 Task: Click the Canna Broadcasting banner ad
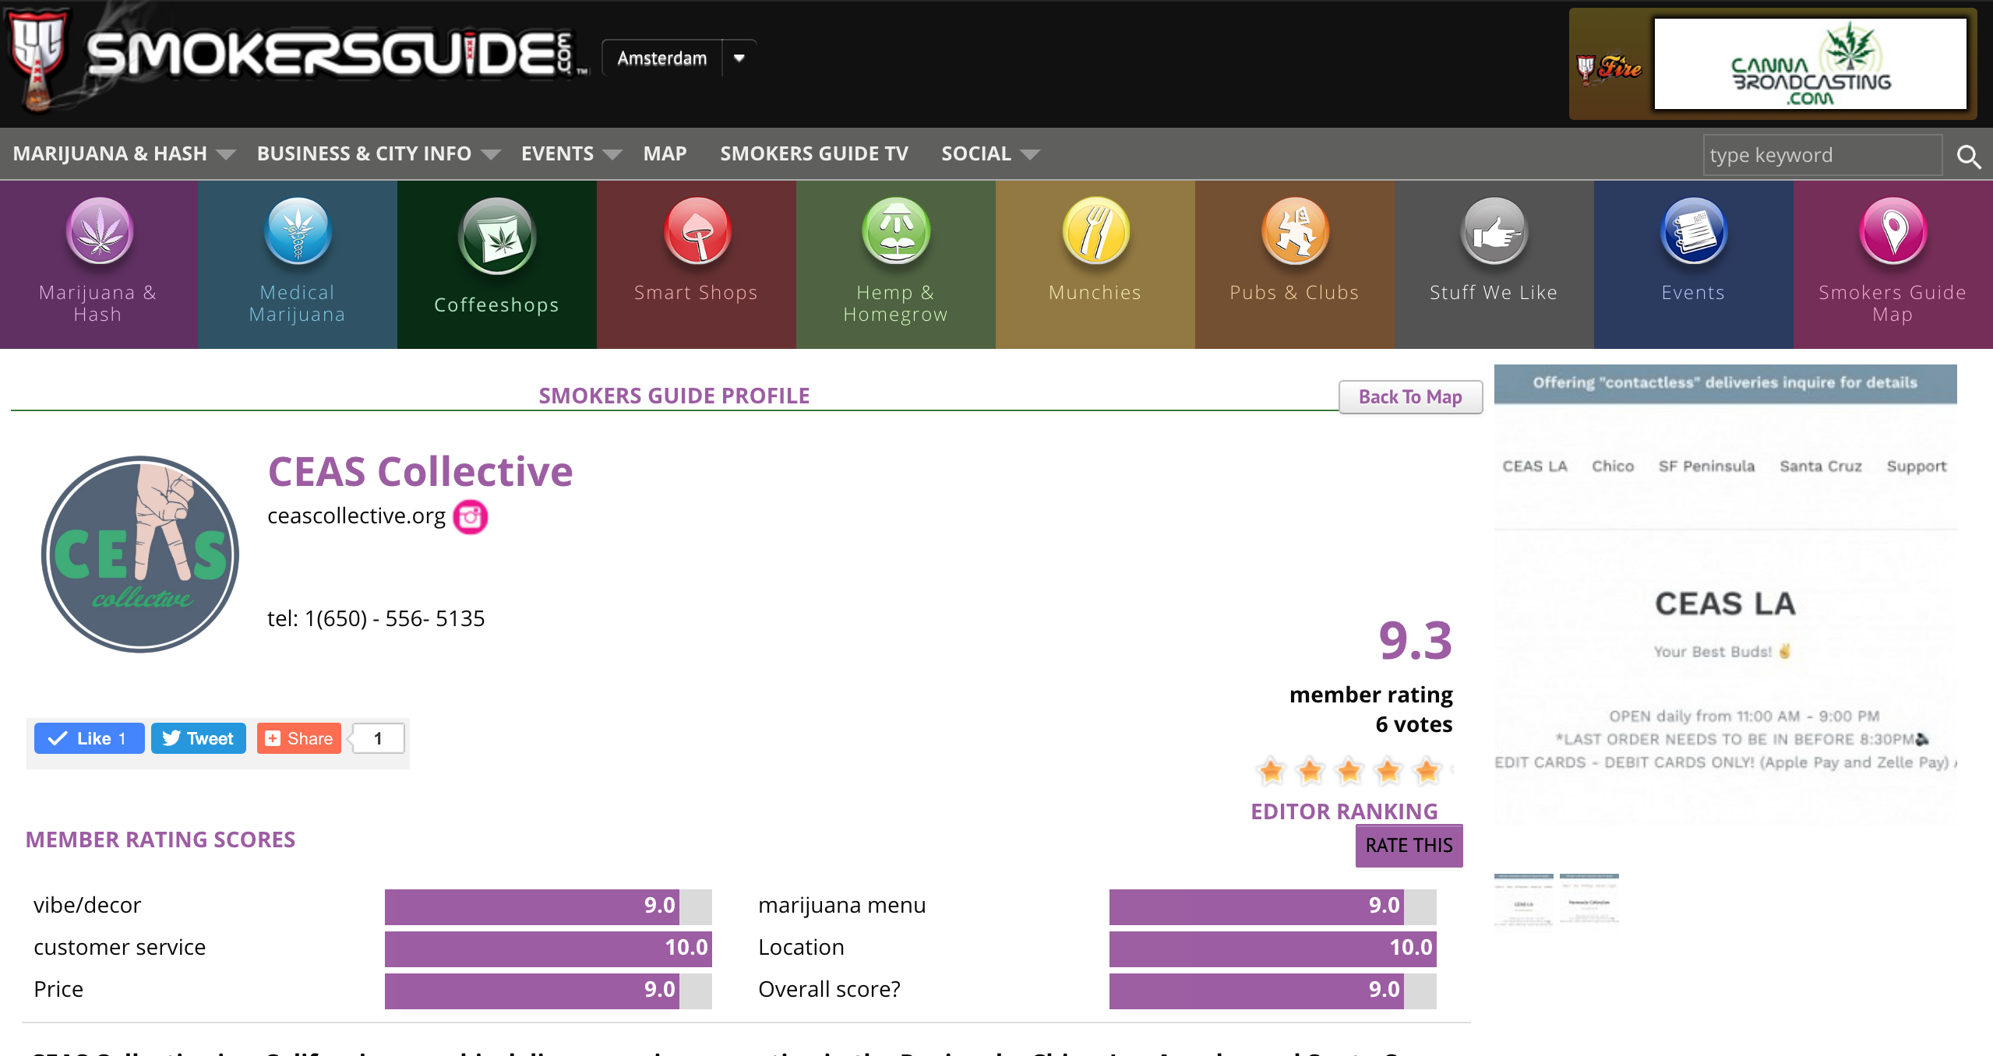pyautogui.click(x=1810, y=64)
